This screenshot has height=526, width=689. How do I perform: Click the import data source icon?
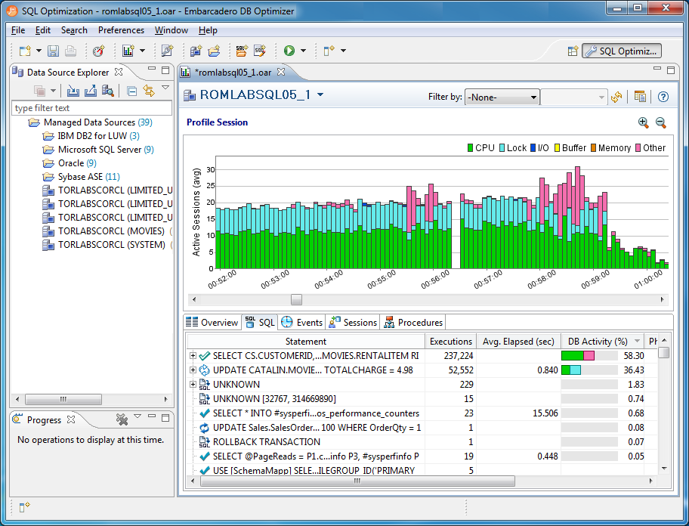pos(73,91)
